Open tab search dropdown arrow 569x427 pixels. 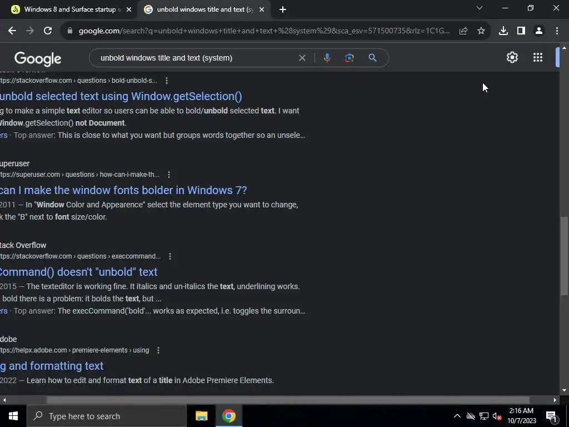pyautogui.click(x=480, y=8)
